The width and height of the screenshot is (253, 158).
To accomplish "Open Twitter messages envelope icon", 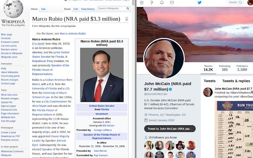I will click(x=172, y=2).
